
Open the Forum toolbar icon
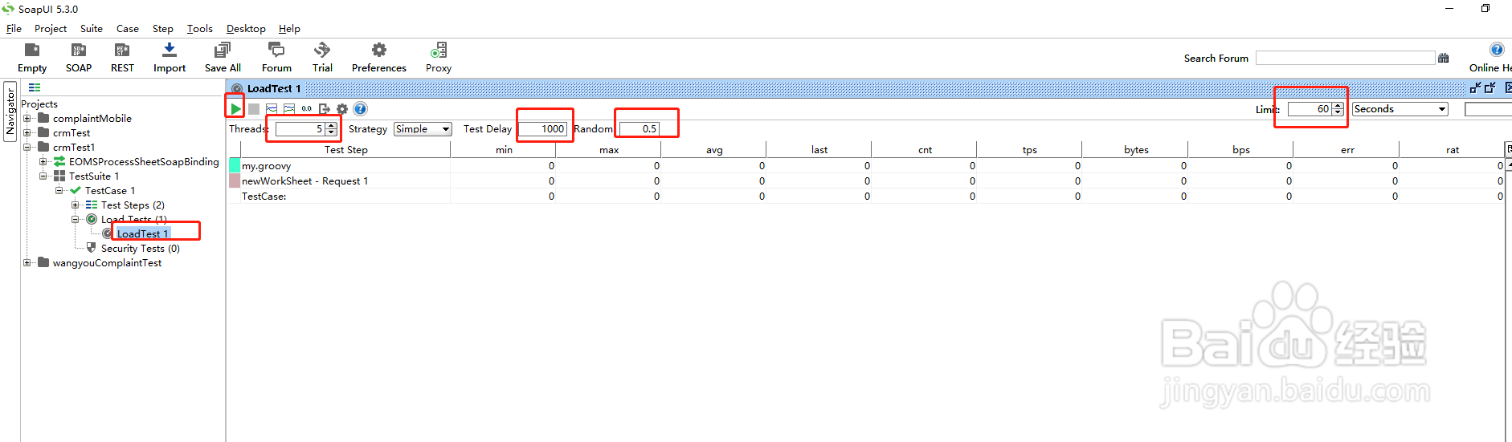point(276,58)
